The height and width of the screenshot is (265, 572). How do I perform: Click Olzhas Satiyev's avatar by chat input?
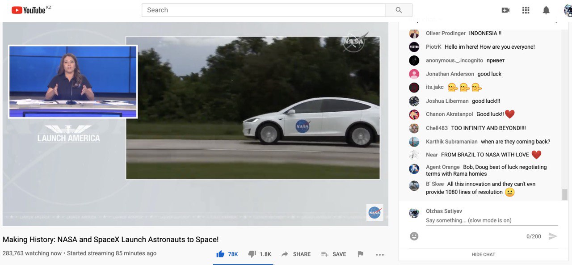[414, 213]
